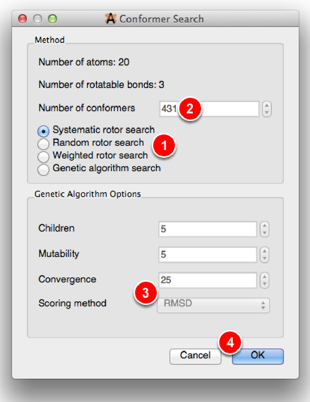The height and width of the screenshot is (402, 310).
Task: Open the Scoring method RMSD dropdown
Action: click(x=213, y=305)
